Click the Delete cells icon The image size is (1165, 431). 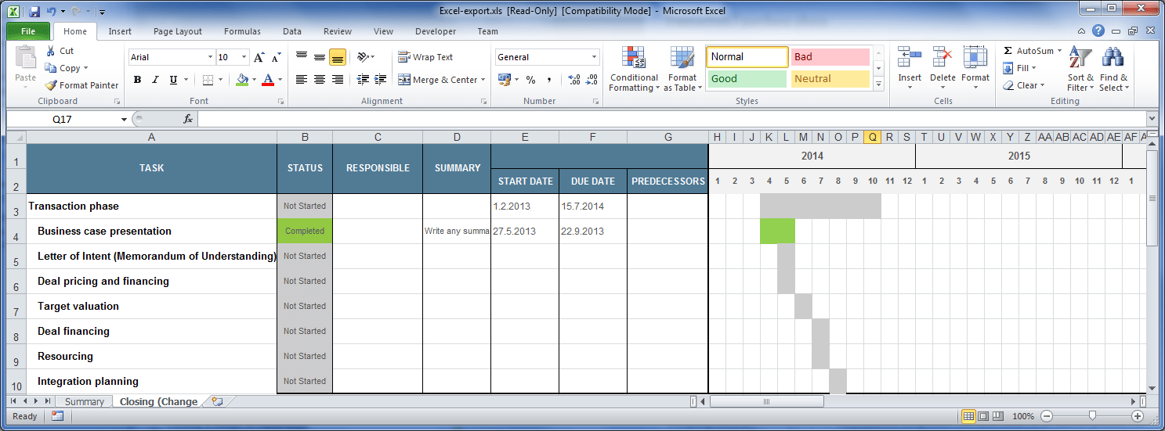(942, 58)
